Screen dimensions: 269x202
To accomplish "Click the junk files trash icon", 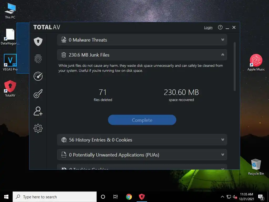I will coord(64,55).
